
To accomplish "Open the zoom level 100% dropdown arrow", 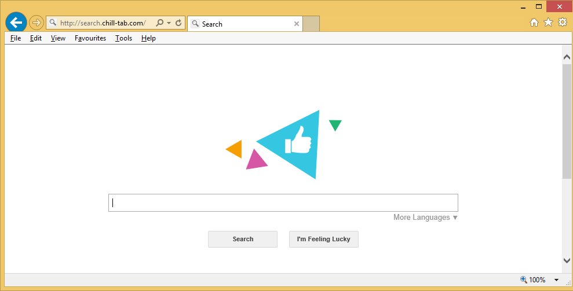I will [x=556, y=280].
